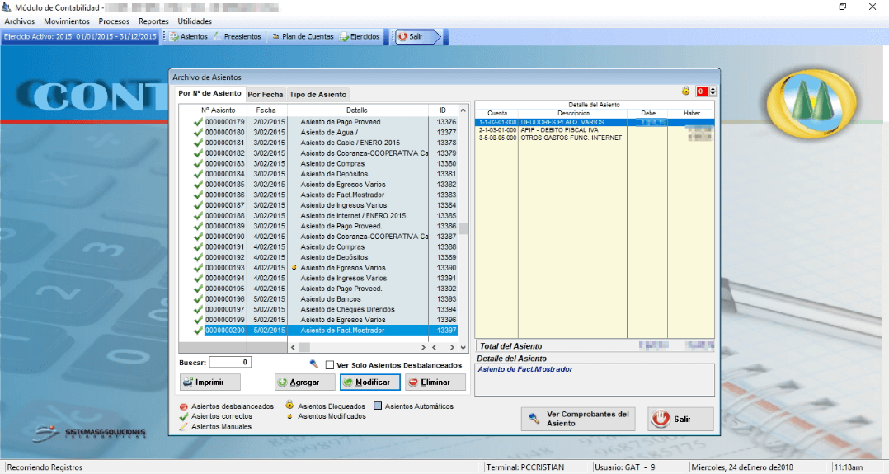Click the round yellow logo emblem
This screenshot has width=889, height=474.
811,104
